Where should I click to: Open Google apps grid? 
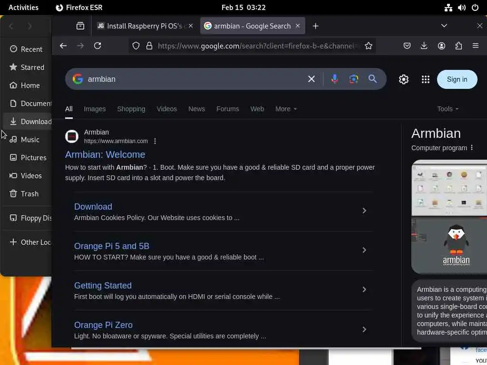426,79
